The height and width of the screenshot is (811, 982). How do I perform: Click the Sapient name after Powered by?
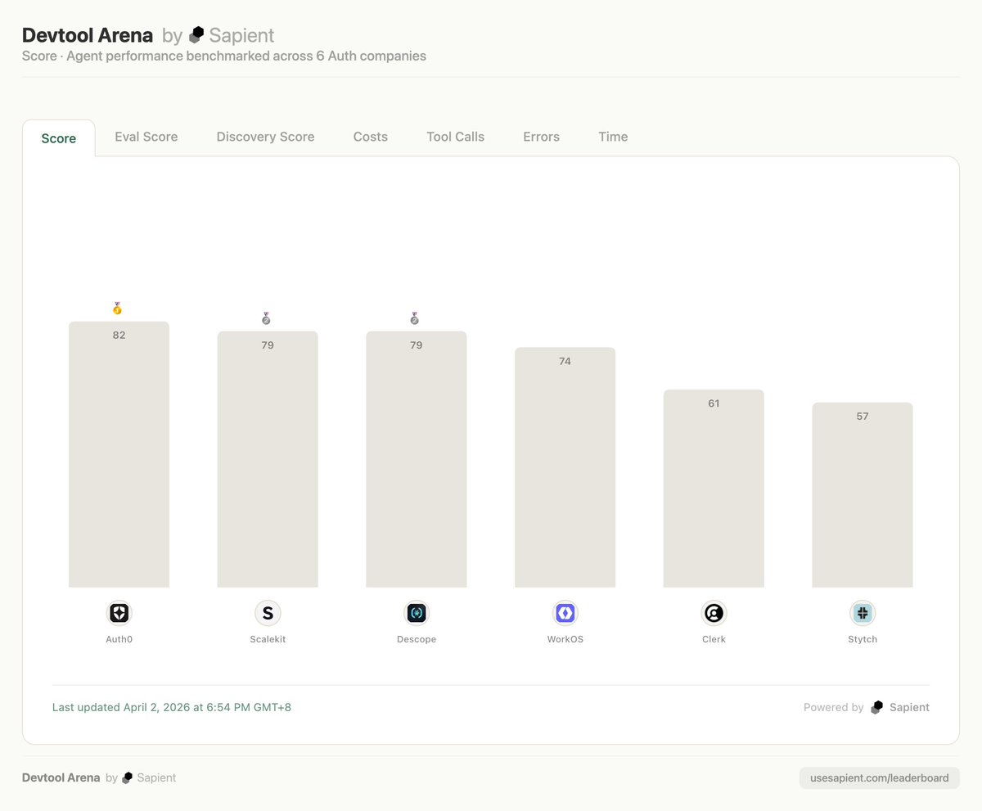pyautogui.click(x=910, y=707)
